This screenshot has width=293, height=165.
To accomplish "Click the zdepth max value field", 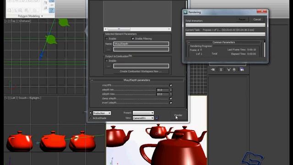I will click(x=163, y=94).
